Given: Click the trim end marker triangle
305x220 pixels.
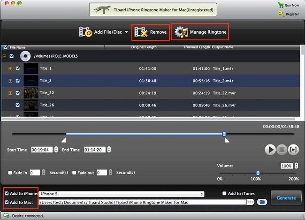Looking at the screenshot, I should coord(227,140).
